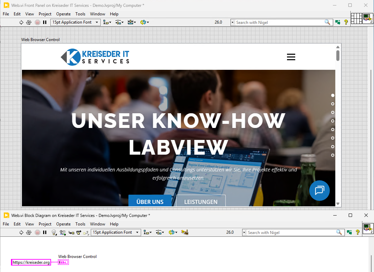Click Step Over in Block Diagram toolbar
Screen dimensions: 374x272
[78, 232]
